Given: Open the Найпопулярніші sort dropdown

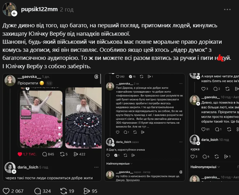Looking at the screenshot, I should [205, 167].
